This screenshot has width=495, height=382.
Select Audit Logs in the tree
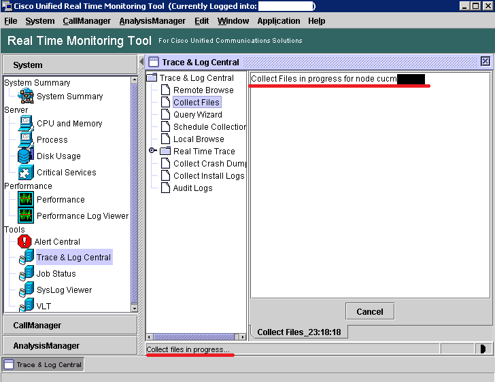click(193, 188)
